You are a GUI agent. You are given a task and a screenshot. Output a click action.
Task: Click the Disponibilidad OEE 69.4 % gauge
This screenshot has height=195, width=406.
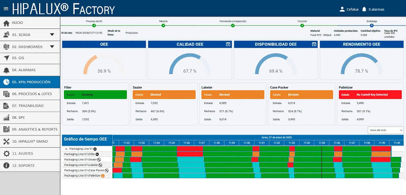point(275,64)
